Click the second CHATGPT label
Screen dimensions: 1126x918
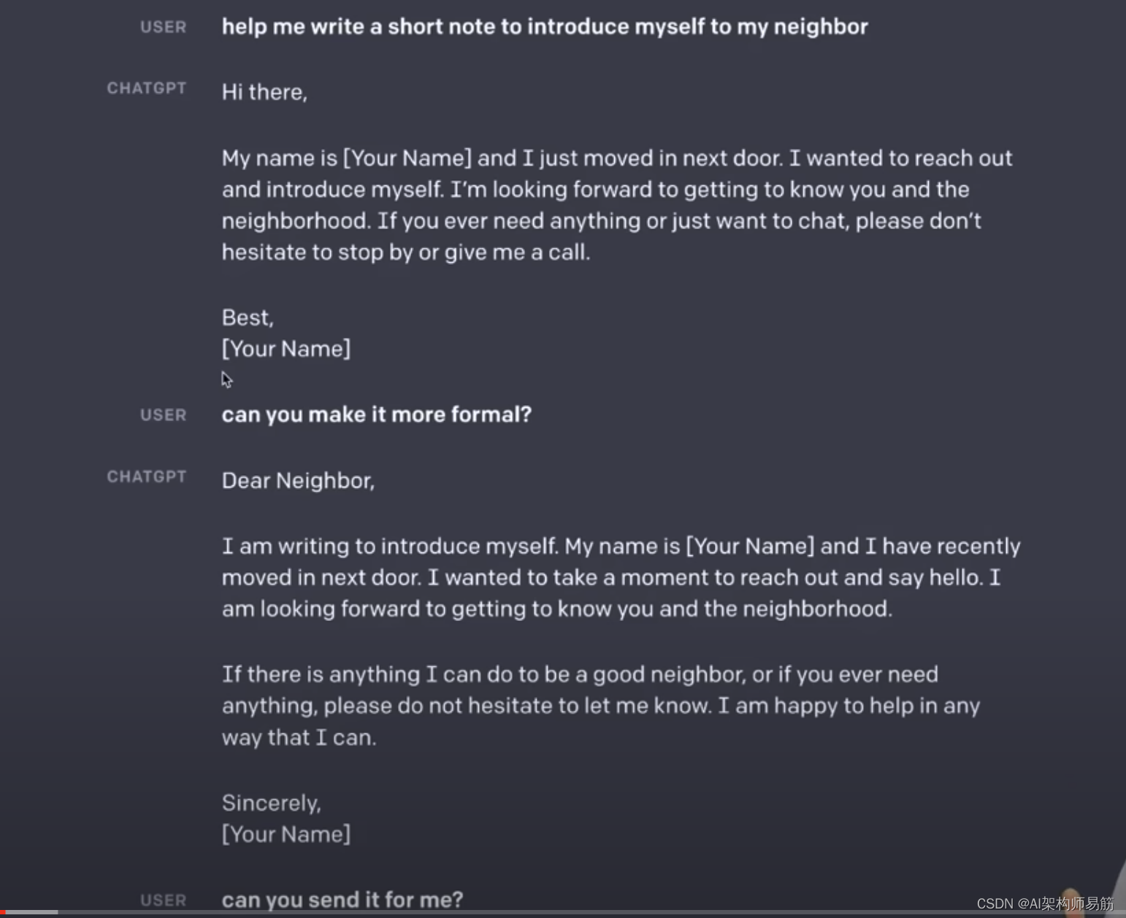pos(147,477)
